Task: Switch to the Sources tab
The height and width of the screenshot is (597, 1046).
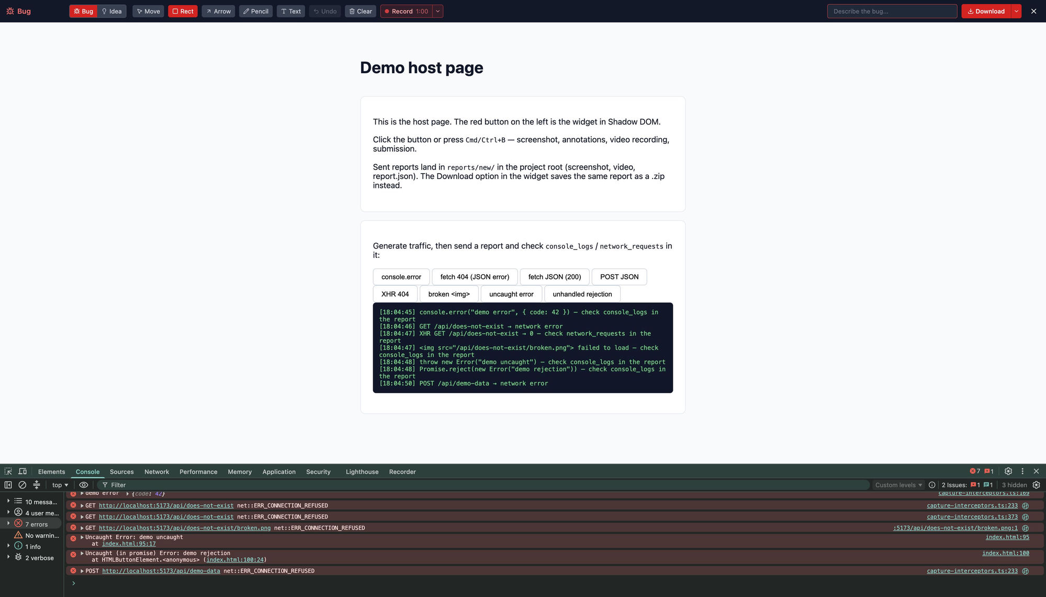Action: 121,471
